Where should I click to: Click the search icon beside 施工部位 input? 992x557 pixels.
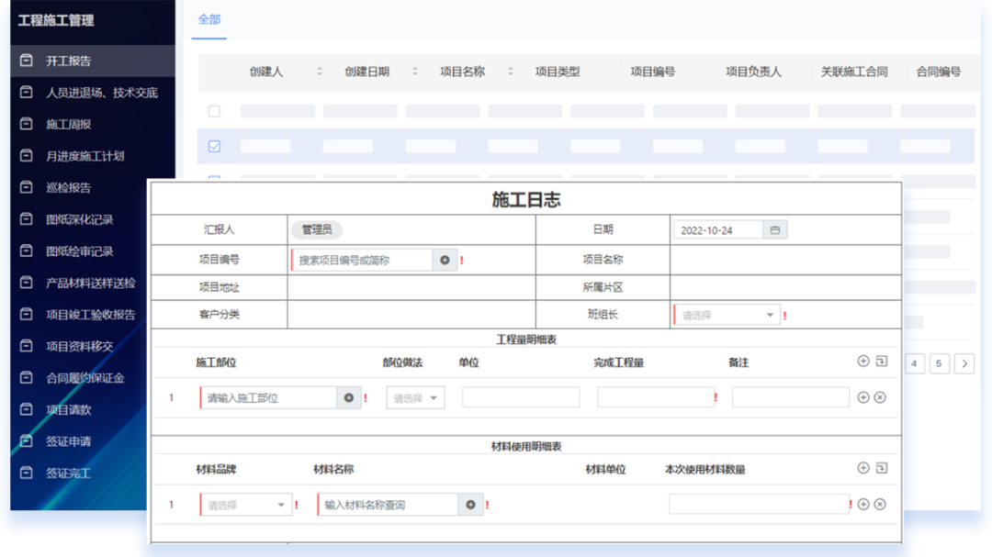point(349,397)
